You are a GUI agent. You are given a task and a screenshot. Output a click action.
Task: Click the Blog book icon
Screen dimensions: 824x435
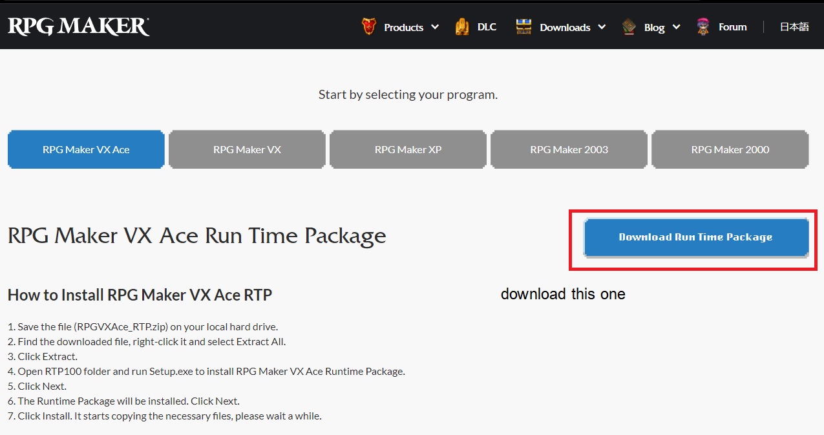pos(629,27)
